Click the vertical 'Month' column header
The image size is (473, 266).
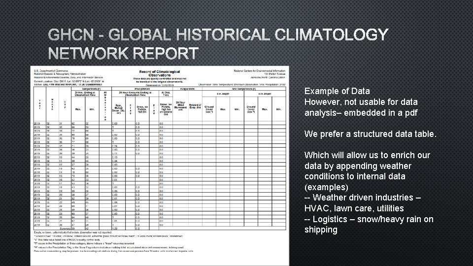(52, 104)
